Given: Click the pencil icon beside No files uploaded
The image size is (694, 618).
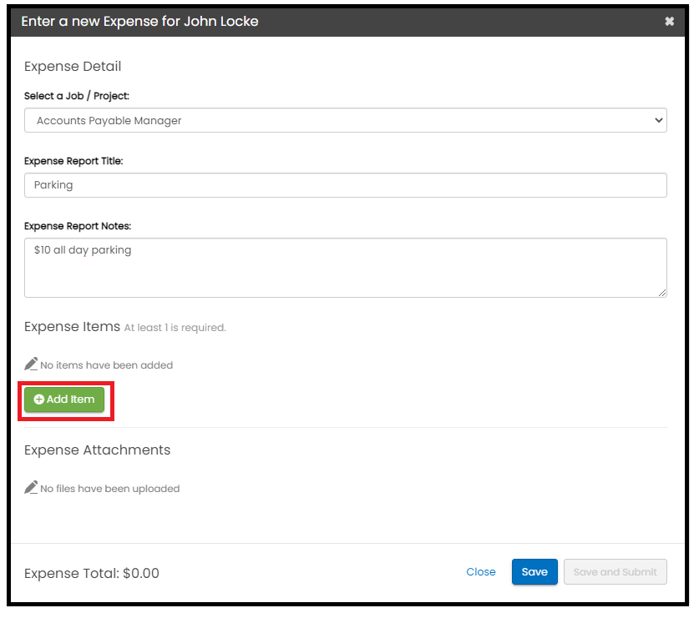Looking at the screenshot, I should point(31,487).
